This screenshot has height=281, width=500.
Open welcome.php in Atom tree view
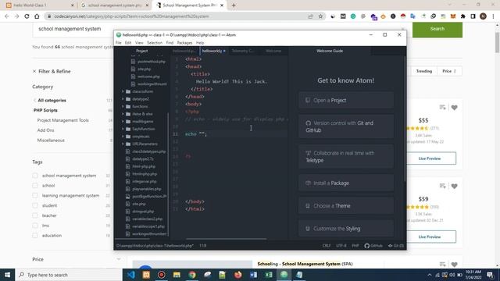coord(148,76)
